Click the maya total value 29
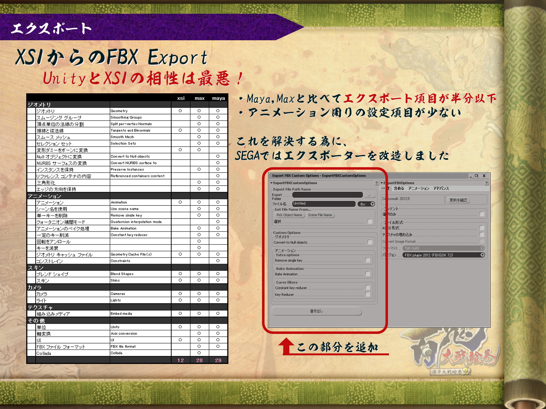546x409 pixels. pyautogui.click(x=218, y=360)
